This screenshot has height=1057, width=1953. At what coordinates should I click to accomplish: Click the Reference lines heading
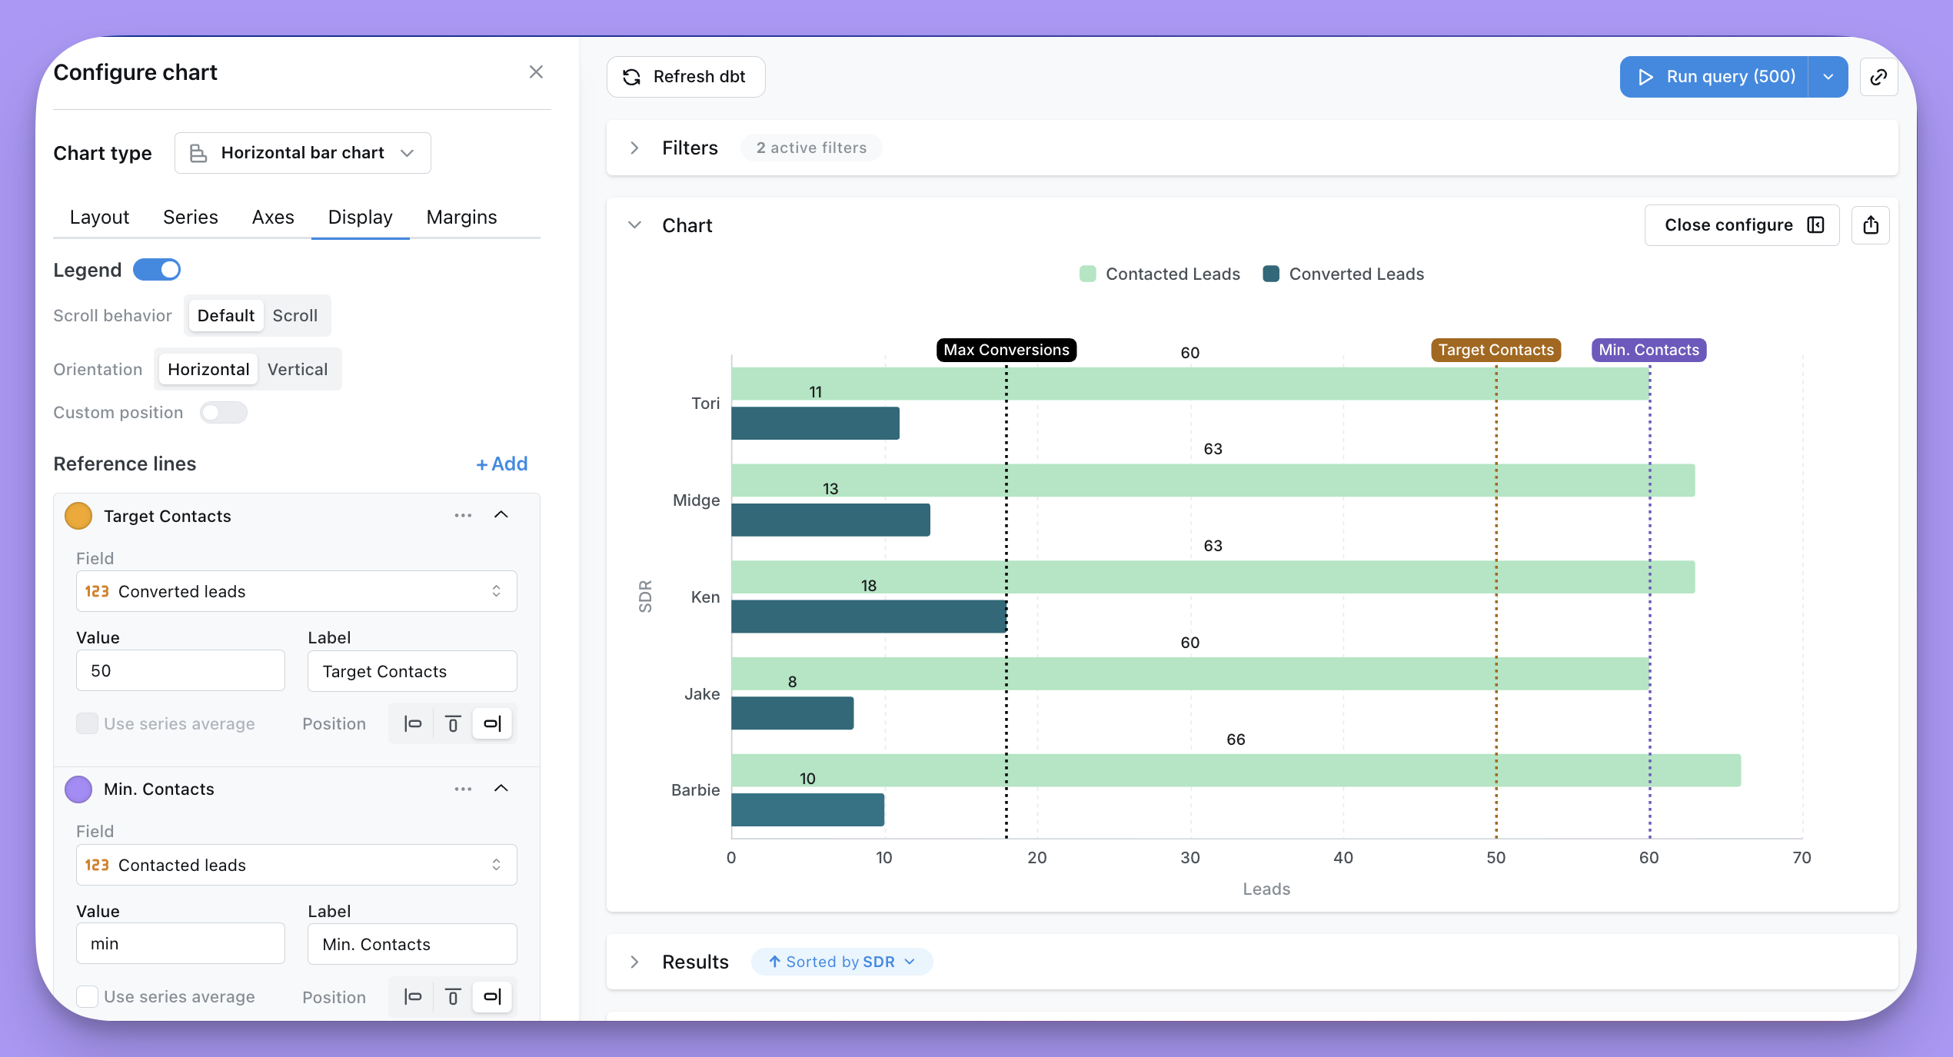click(x=125, y=464)
